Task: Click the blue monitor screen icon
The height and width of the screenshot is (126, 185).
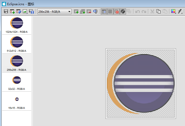Action: pyautogui.click(x=95, y=11)
